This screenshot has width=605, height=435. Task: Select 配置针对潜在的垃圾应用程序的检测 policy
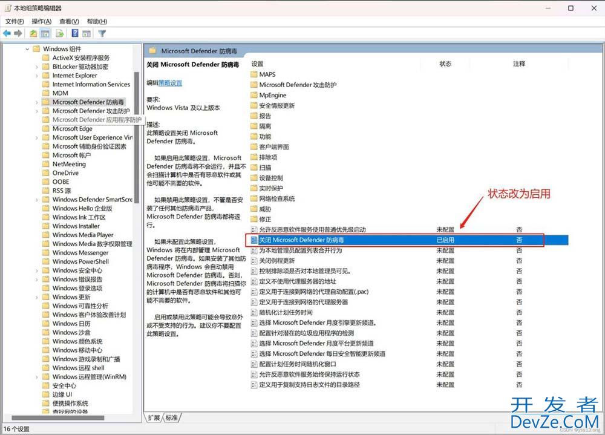306,333
